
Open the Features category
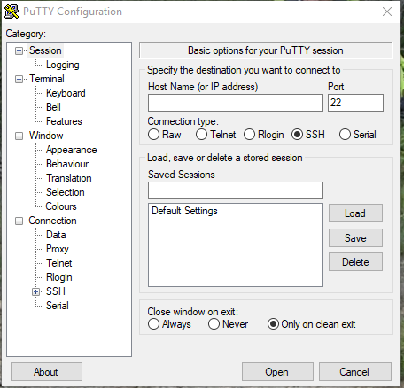click(64, 121)
